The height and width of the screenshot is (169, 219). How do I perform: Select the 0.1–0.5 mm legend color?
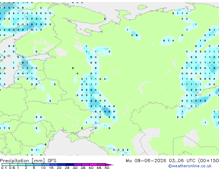point(6,165)
